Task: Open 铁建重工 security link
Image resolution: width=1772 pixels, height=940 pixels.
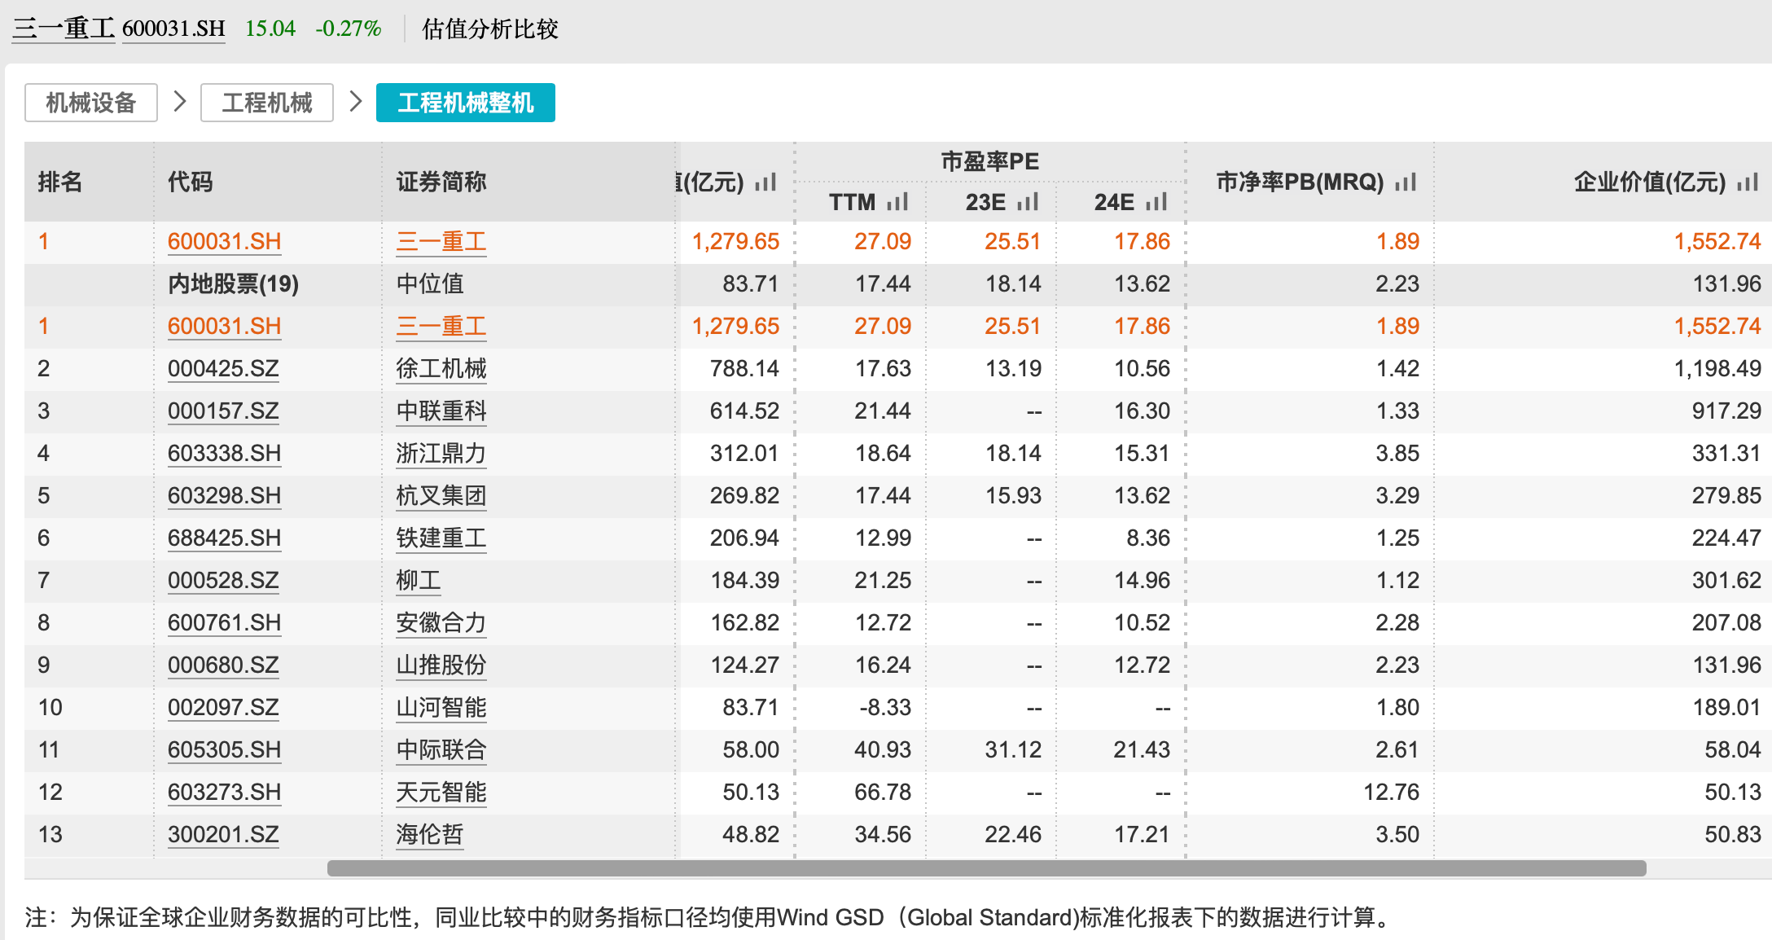Action: [441, 538]
